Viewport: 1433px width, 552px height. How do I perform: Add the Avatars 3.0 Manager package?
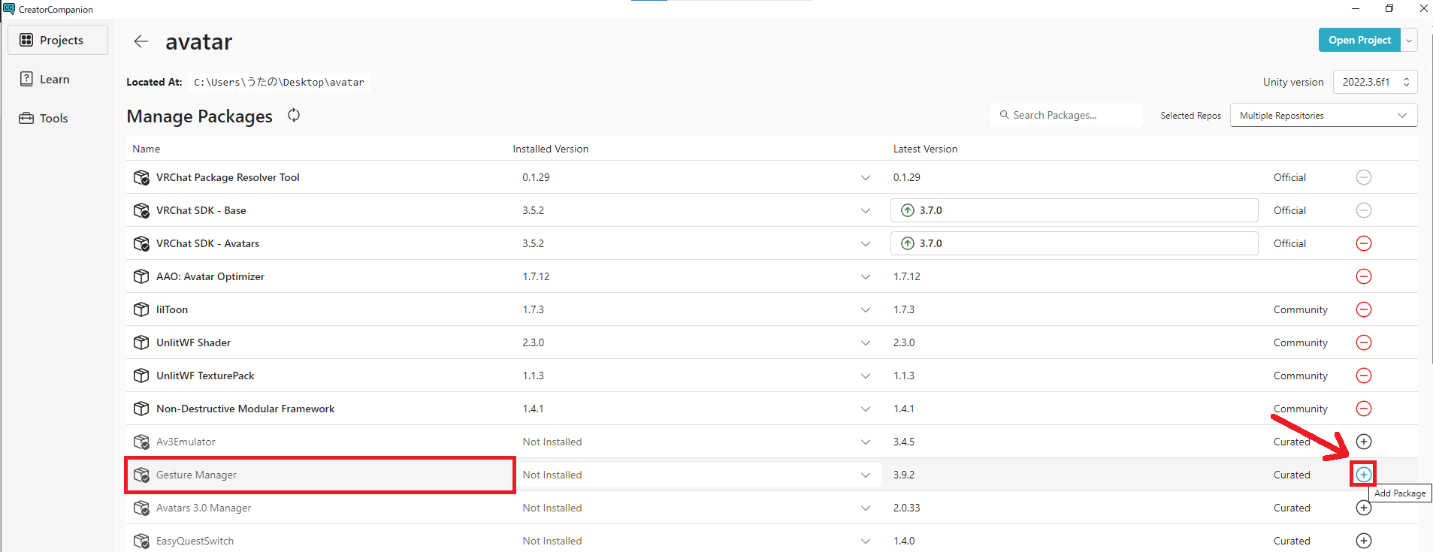click(1363, 508)
